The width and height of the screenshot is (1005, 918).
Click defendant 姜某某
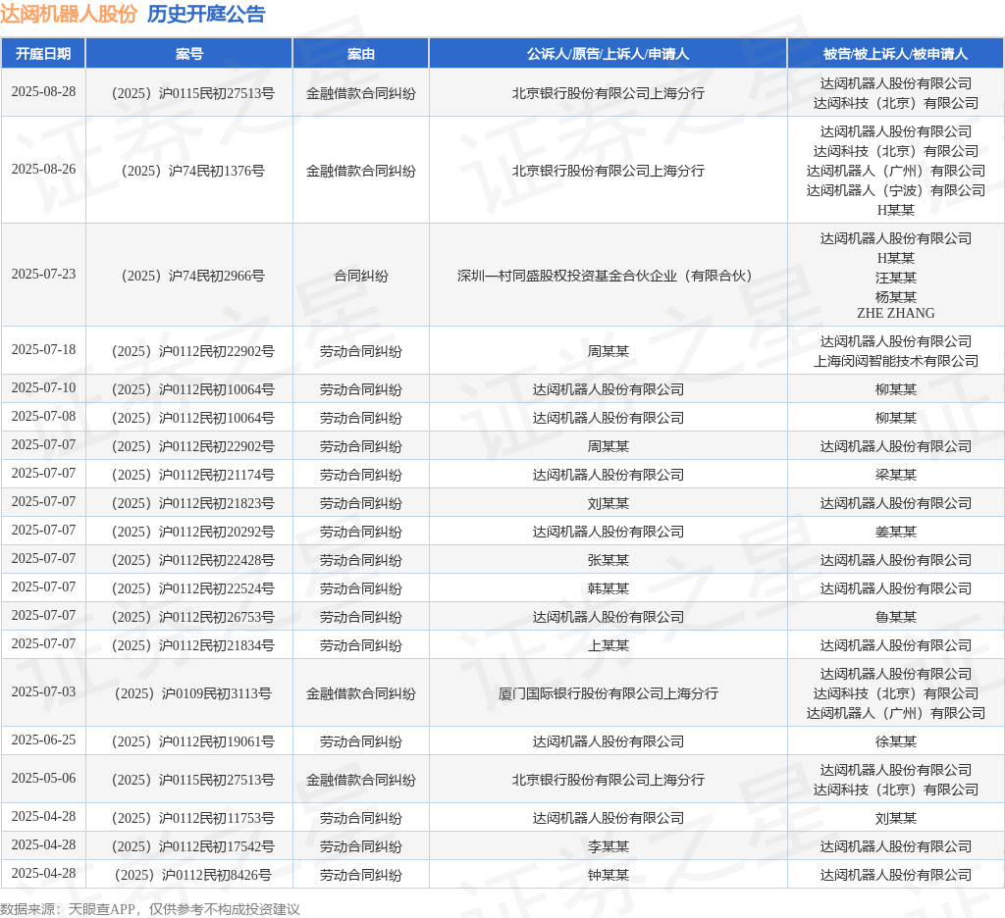click(x=895, y=533)
